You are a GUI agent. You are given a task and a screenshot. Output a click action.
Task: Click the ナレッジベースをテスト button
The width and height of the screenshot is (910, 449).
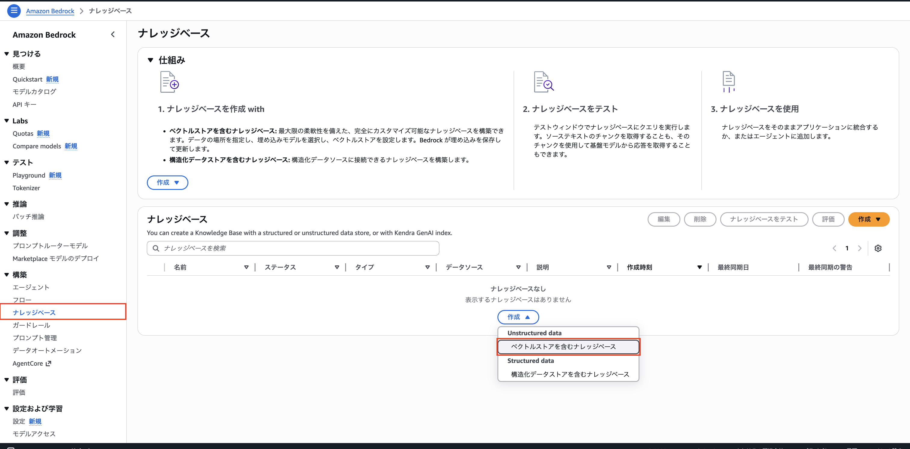[764, 219]
